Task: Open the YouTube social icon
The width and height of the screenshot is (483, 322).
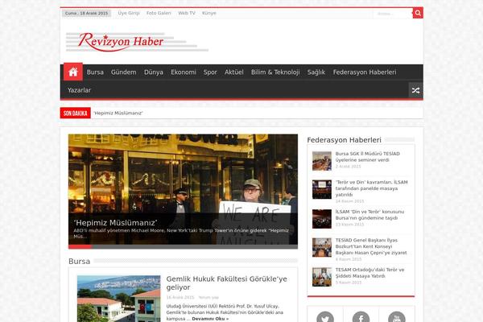Action: (397, 316)
